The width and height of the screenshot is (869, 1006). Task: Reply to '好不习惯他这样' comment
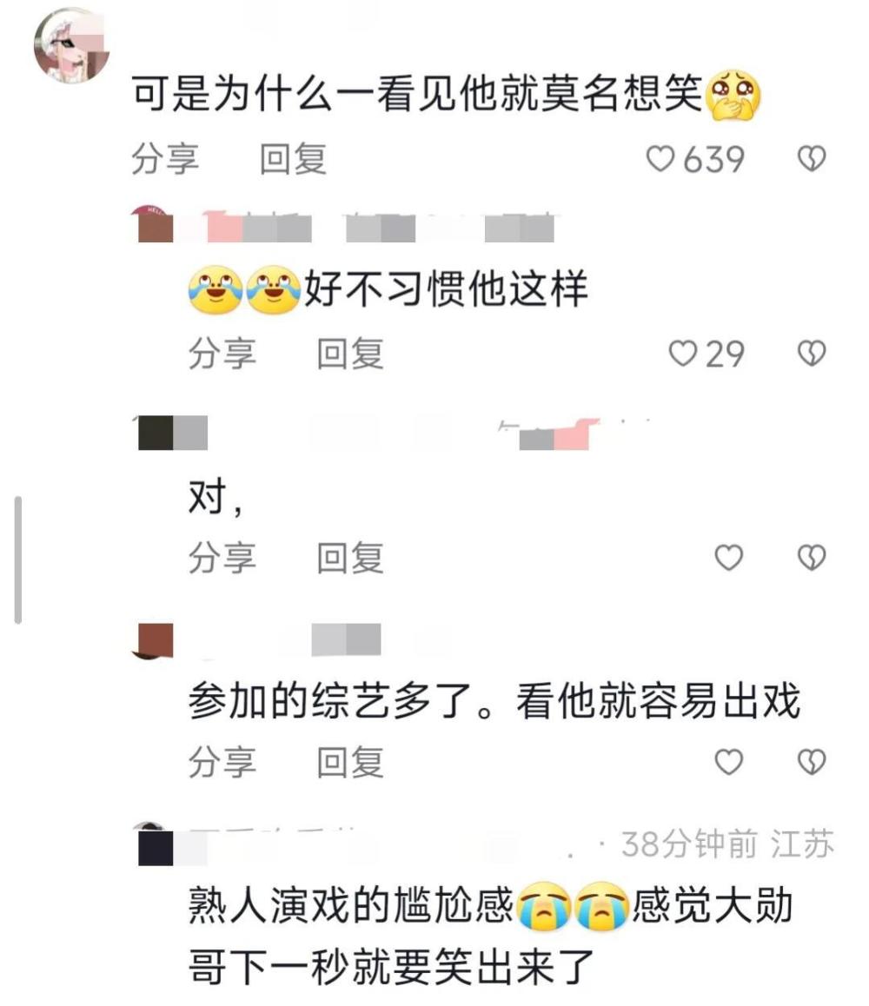click(350, 354)
